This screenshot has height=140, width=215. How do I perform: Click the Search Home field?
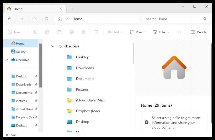click(176, 19)
